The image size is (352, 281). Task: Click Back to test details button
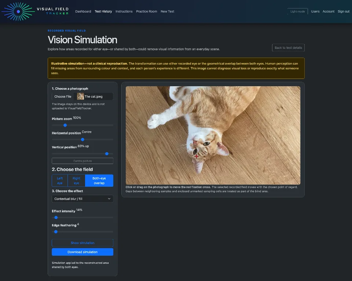(288, 48)
